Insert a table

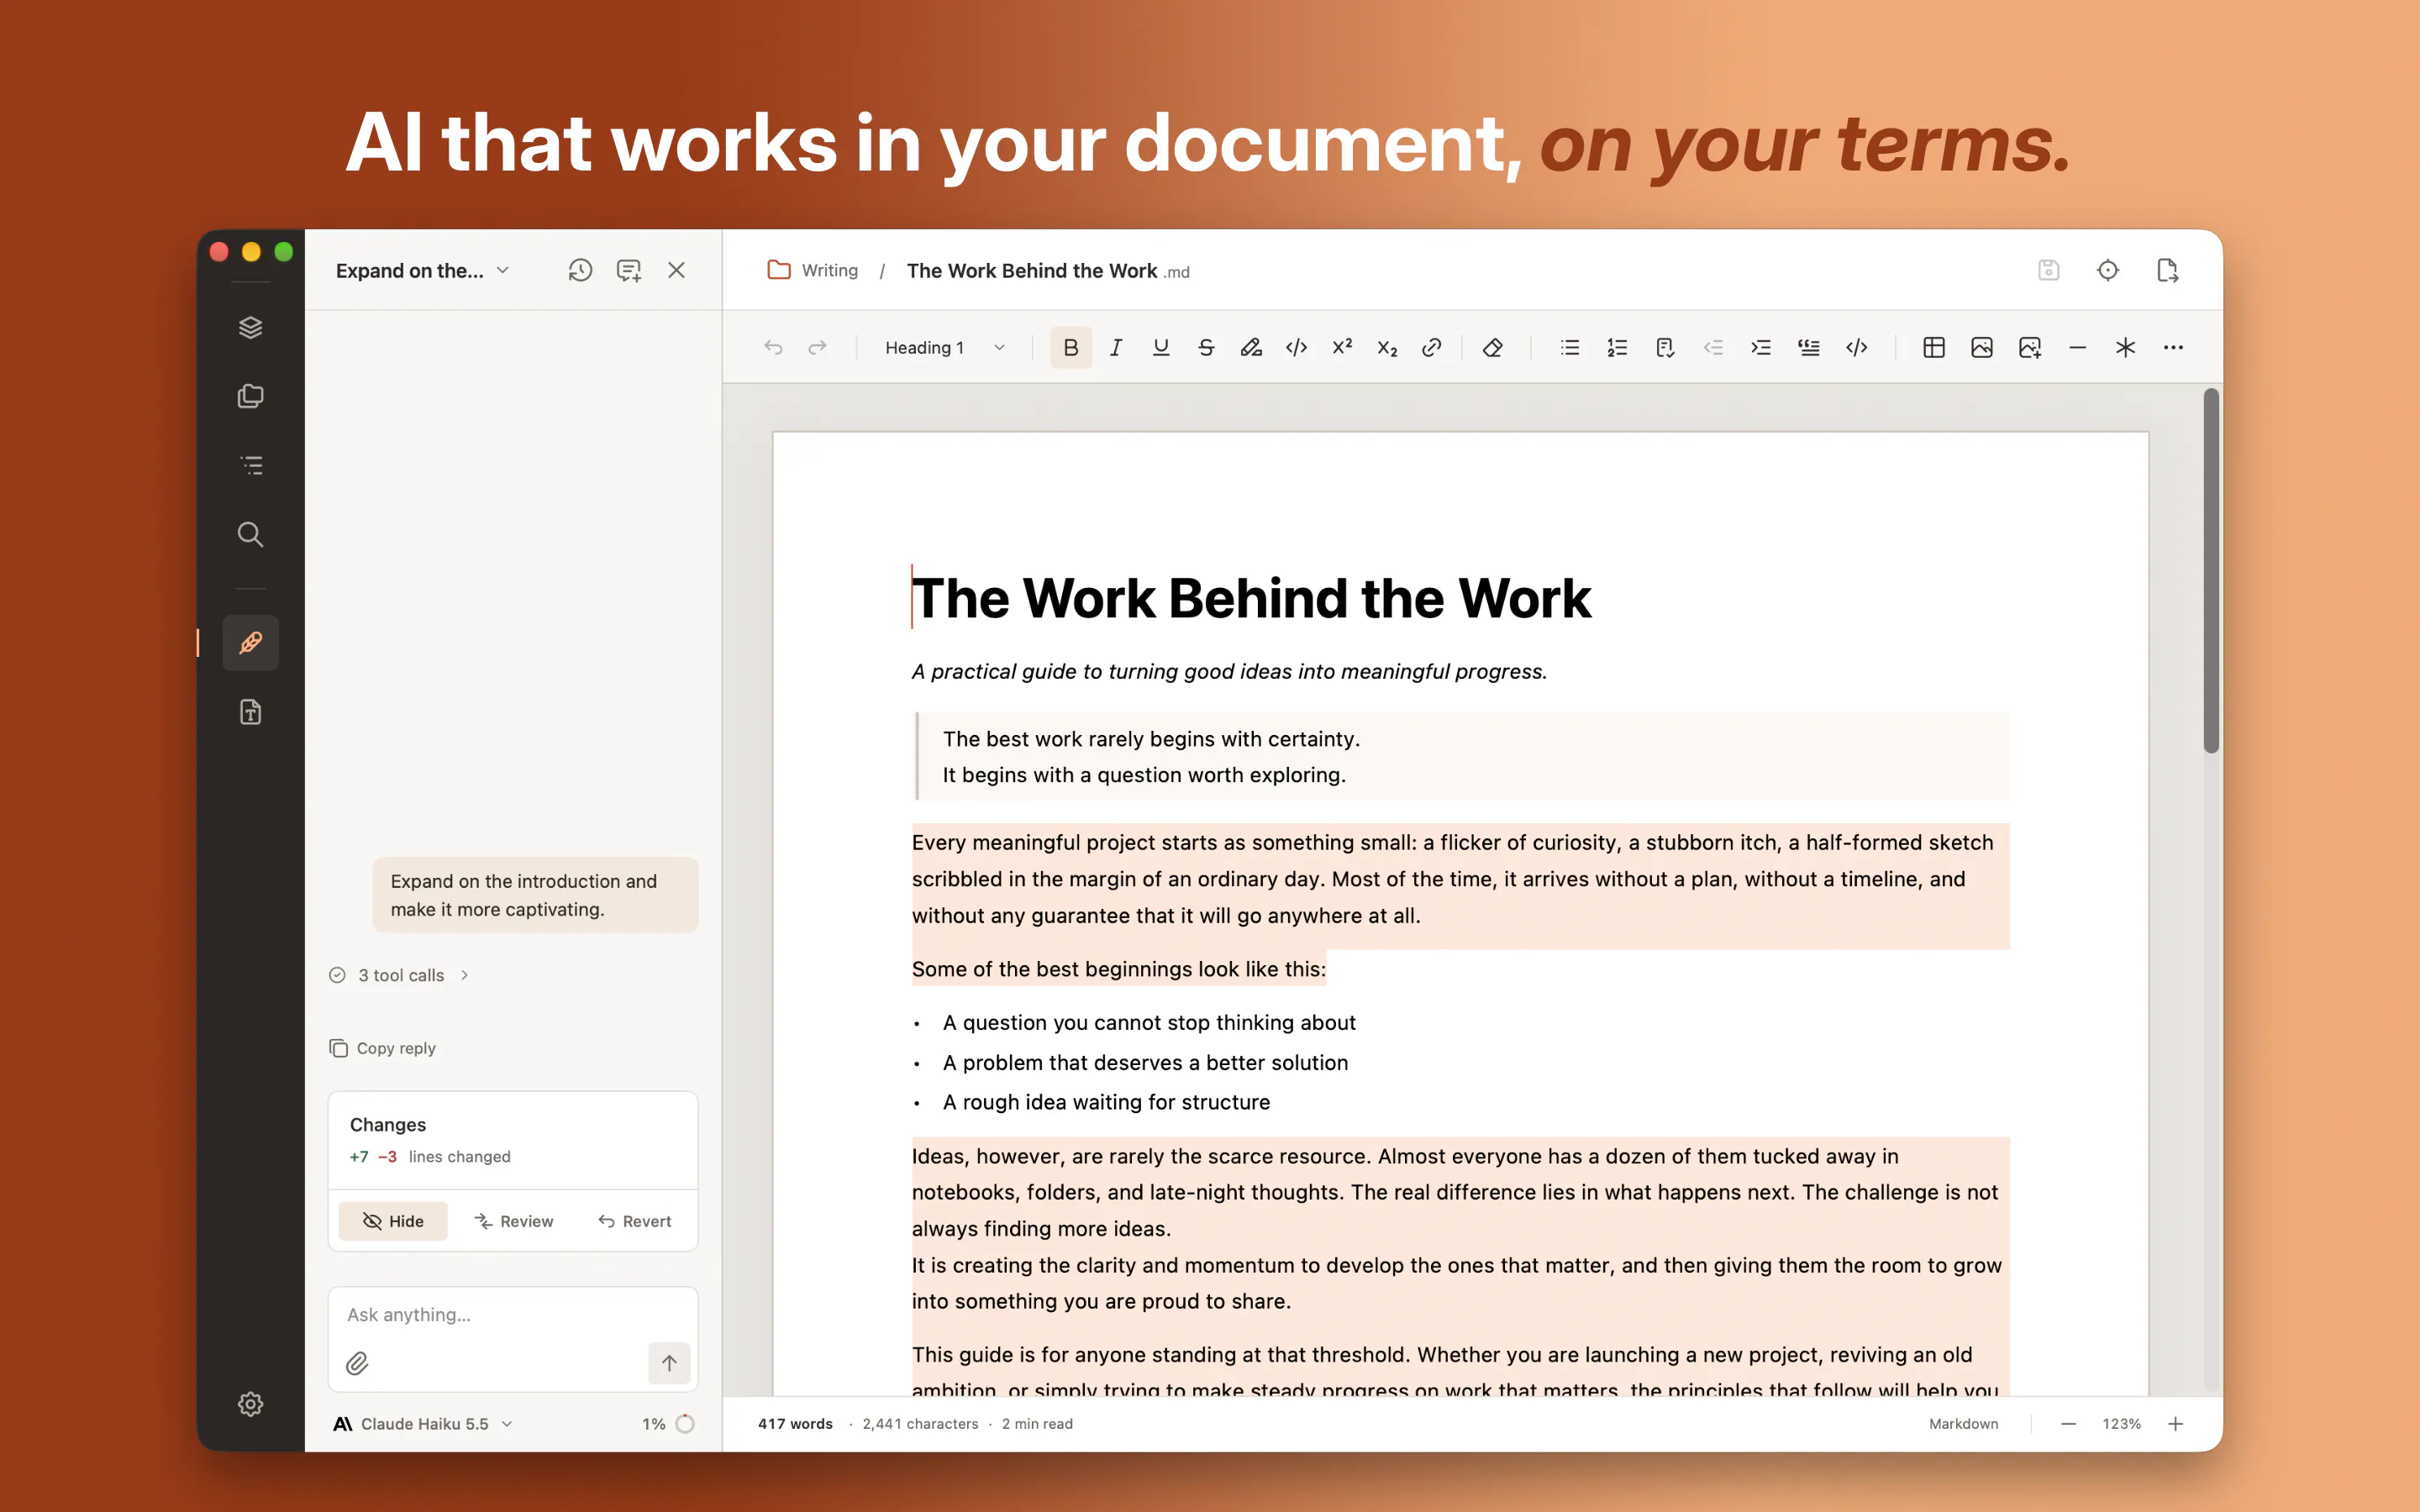[1934, 347]
